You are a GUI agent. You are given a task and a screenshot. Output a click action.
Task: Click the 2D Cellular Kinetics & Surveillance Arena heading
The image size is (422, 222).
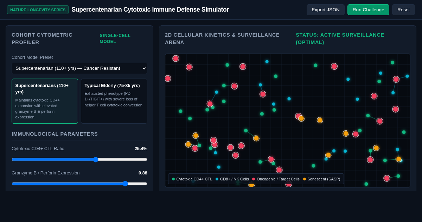point(222,38)
